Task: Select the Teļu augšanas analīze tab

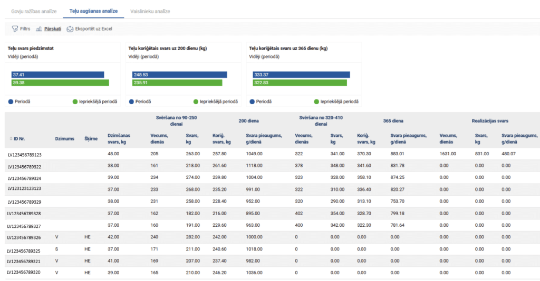Action: (x=94, y=11)
